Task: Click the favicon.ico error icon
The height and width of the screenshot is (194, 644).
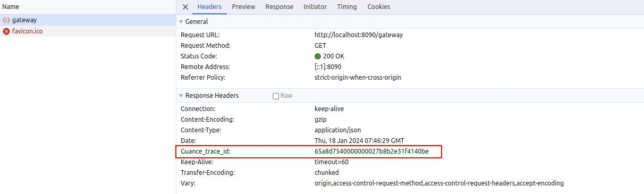Action: 6,31
